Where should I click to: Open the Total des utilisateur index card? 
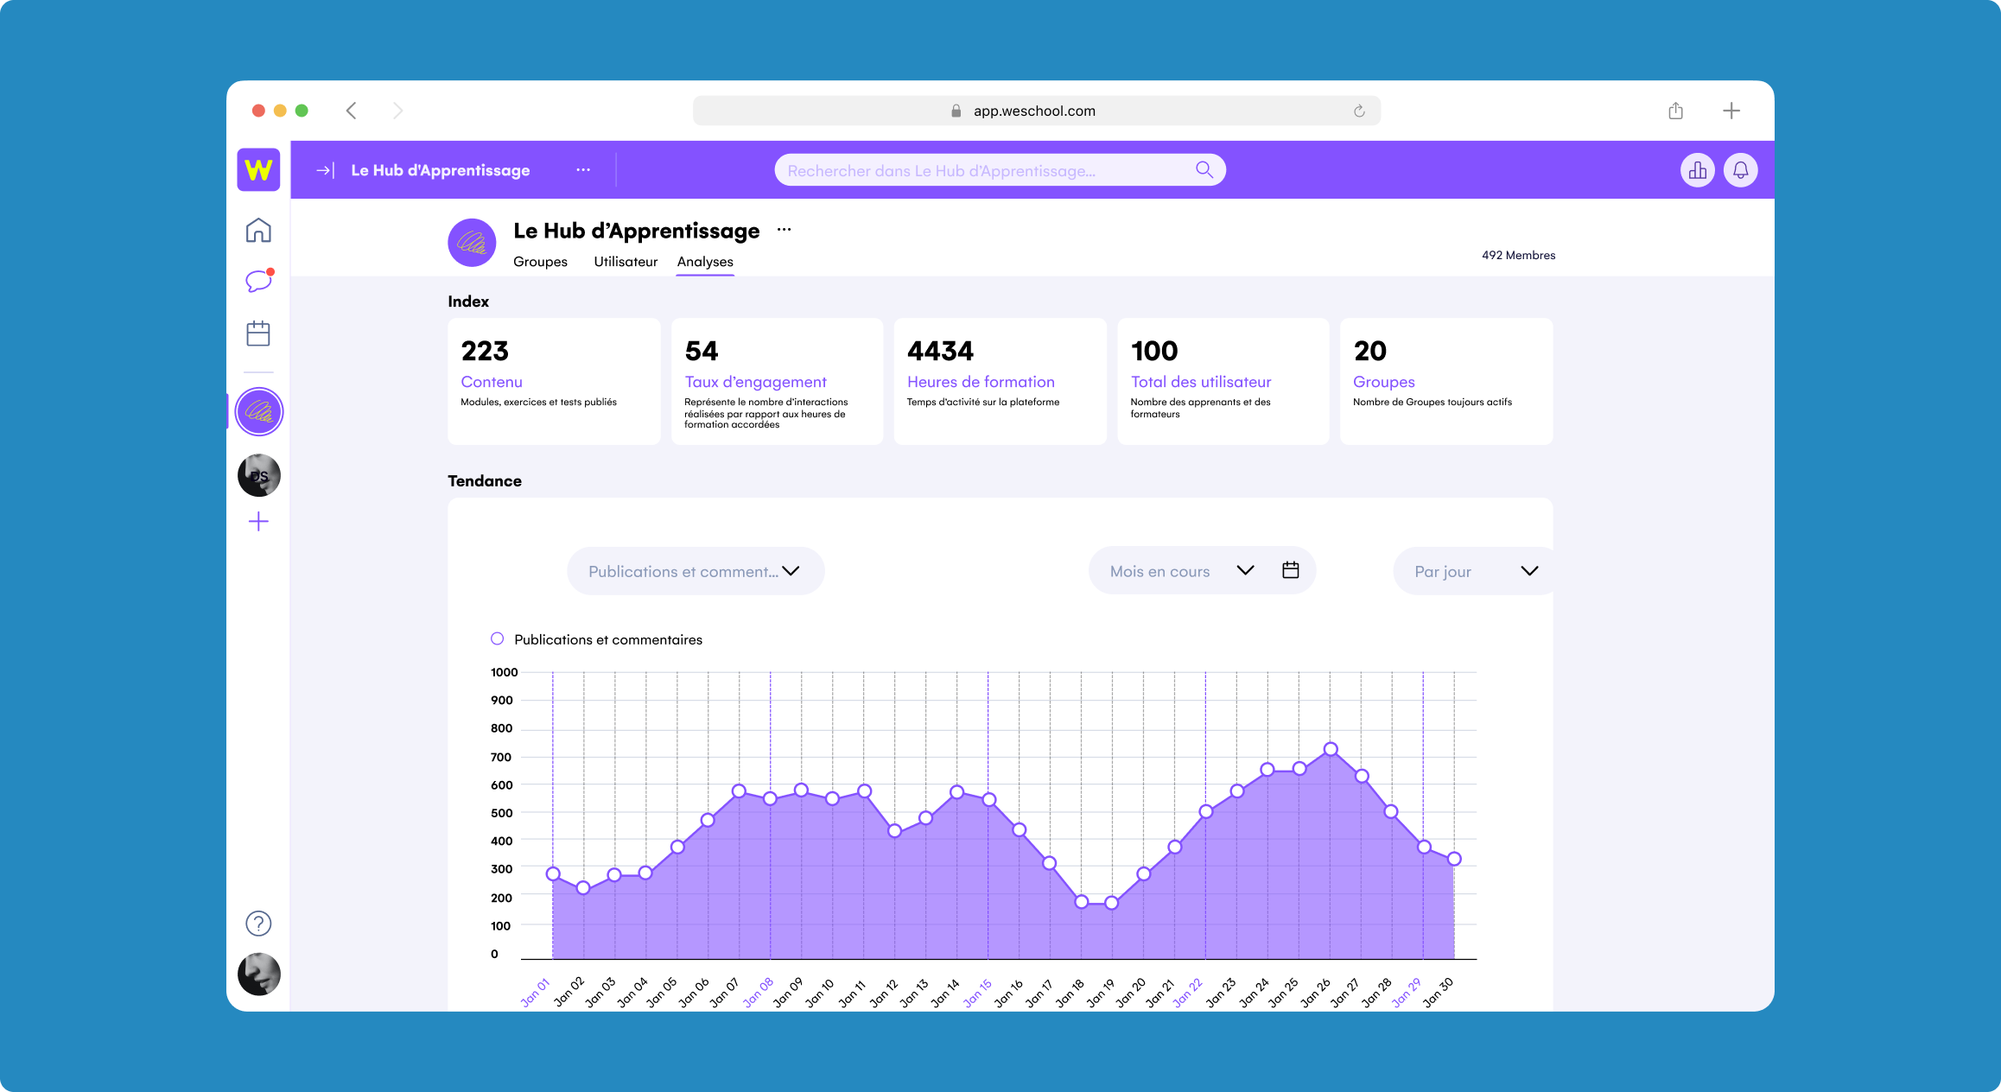tap(1223, 381)
